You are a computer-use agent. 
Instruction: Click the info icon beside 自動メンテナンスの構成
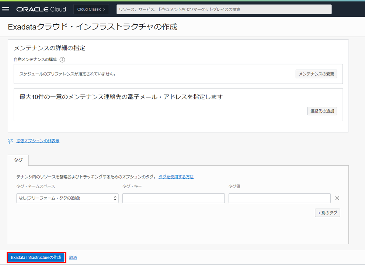(x=62, y=60)
